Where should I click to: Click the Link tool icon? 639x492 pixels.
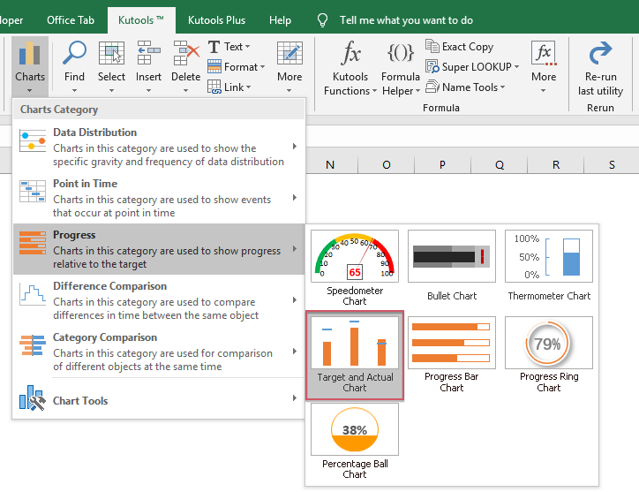click(214, 87)
